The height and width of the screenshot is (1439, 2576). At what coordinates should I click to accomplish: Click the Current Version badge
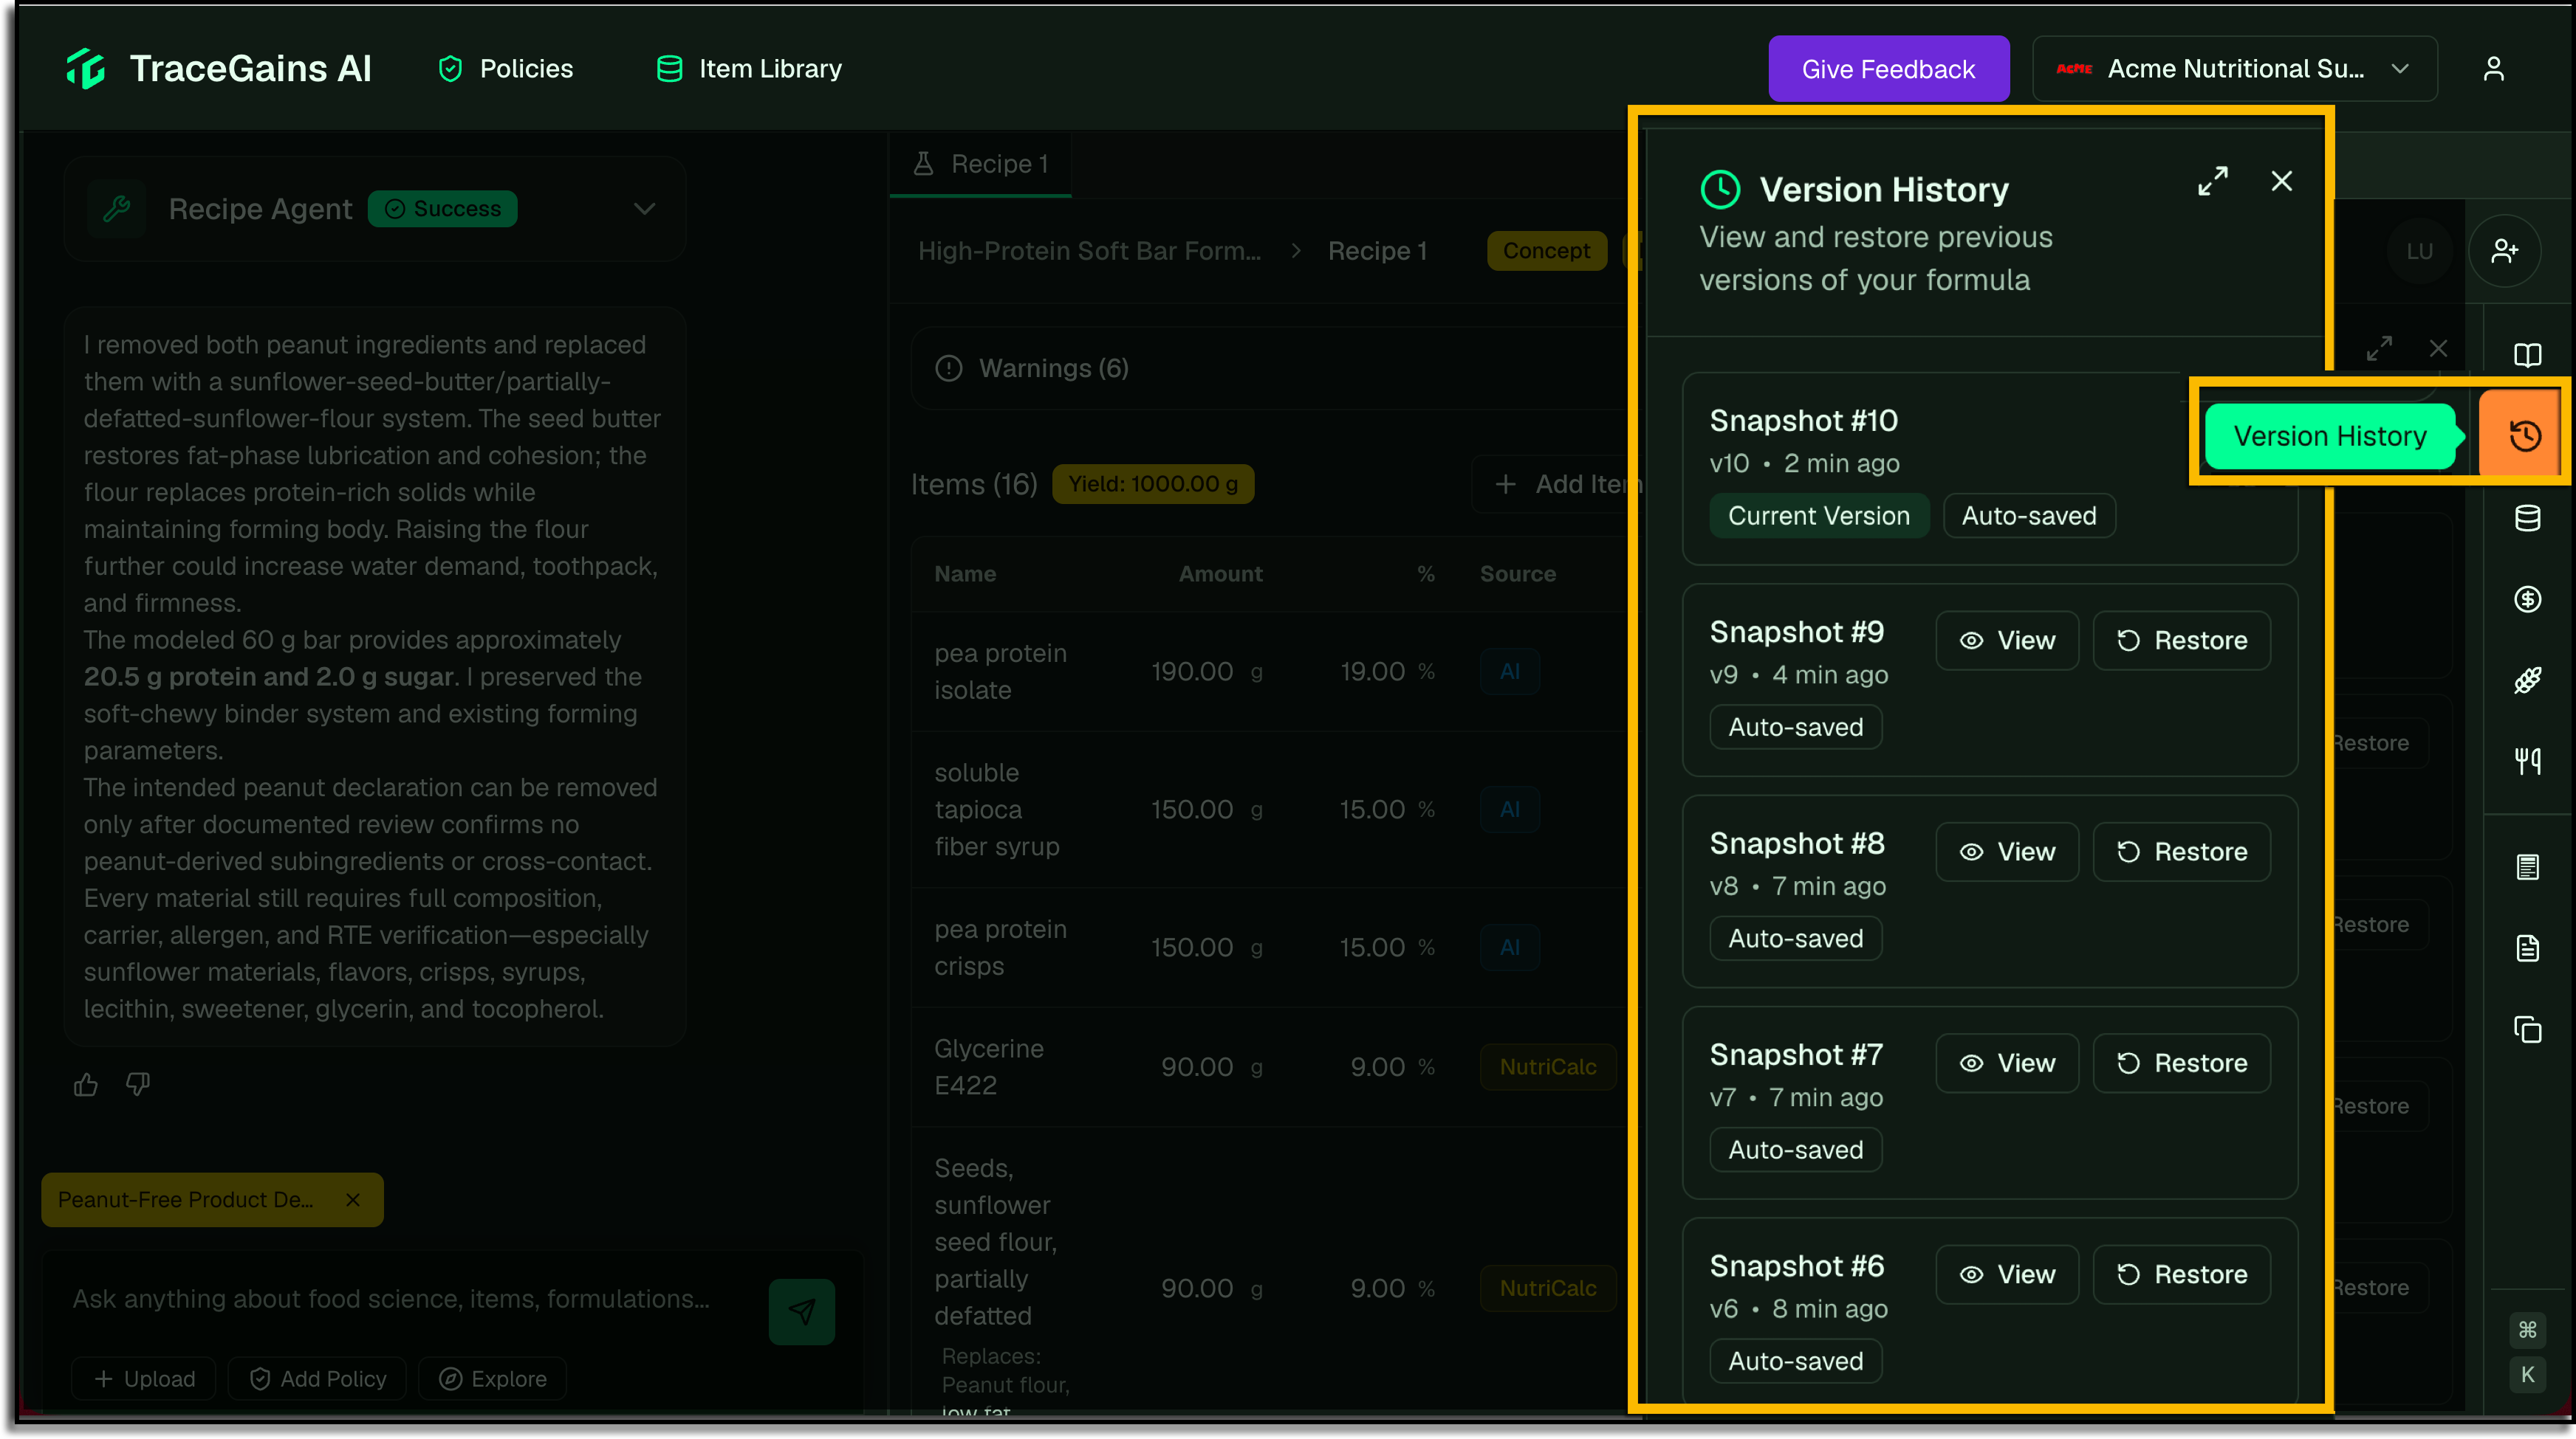pyautogui.click(x=1818, y=516)
